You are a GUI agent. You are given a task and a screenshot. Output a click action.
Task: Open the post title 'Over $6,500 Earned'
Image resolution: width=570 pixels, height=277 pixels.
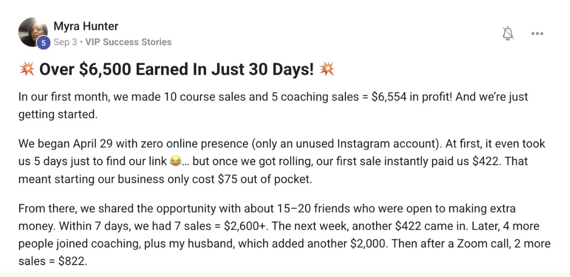(176, 69)
